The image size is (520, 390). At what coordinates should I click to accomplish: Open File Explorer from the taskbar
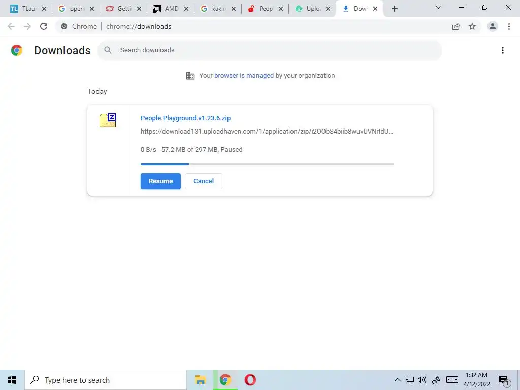pos(200,380)
